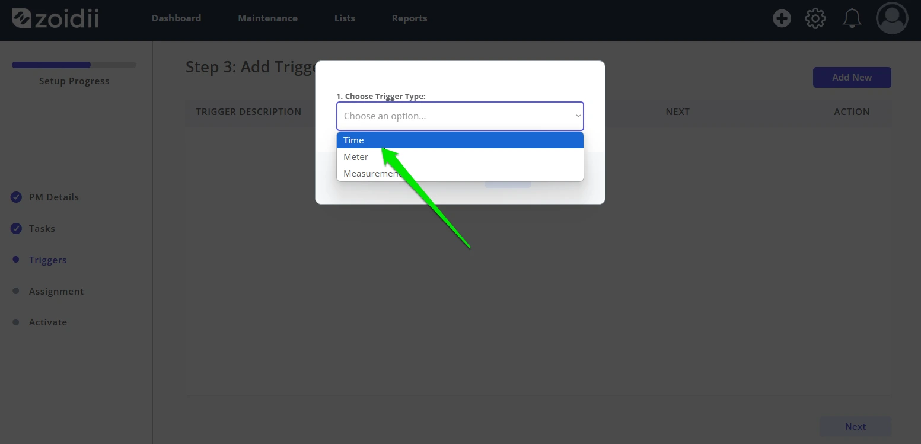
Task: Click the NEXT column header
Action: click(678, 112)
